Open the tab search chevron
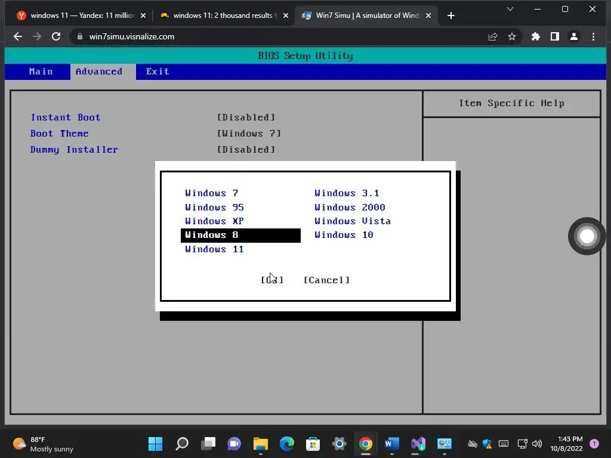This screenshot has height=458, width=611. [x=510, y=9]
